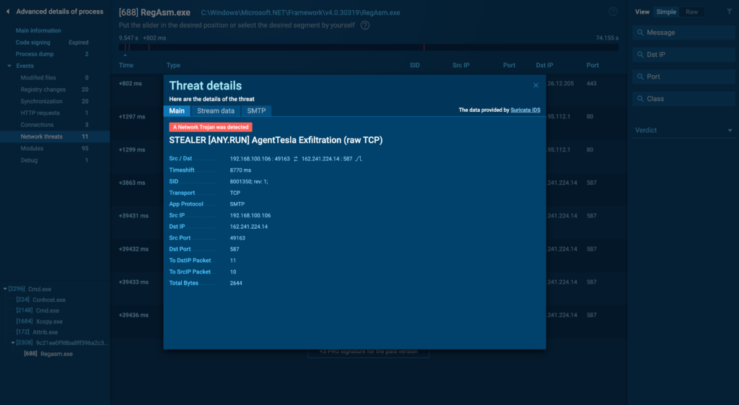Viewport: 739px width, 405px height.
Task: Click the Class filter field
Action: point(683,98)
